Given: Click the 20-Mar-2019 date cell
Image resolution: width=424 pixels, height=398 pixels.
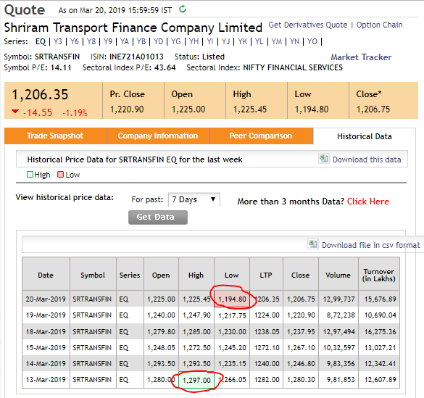Looking at the screenshot, I should [x=46, y=299].
